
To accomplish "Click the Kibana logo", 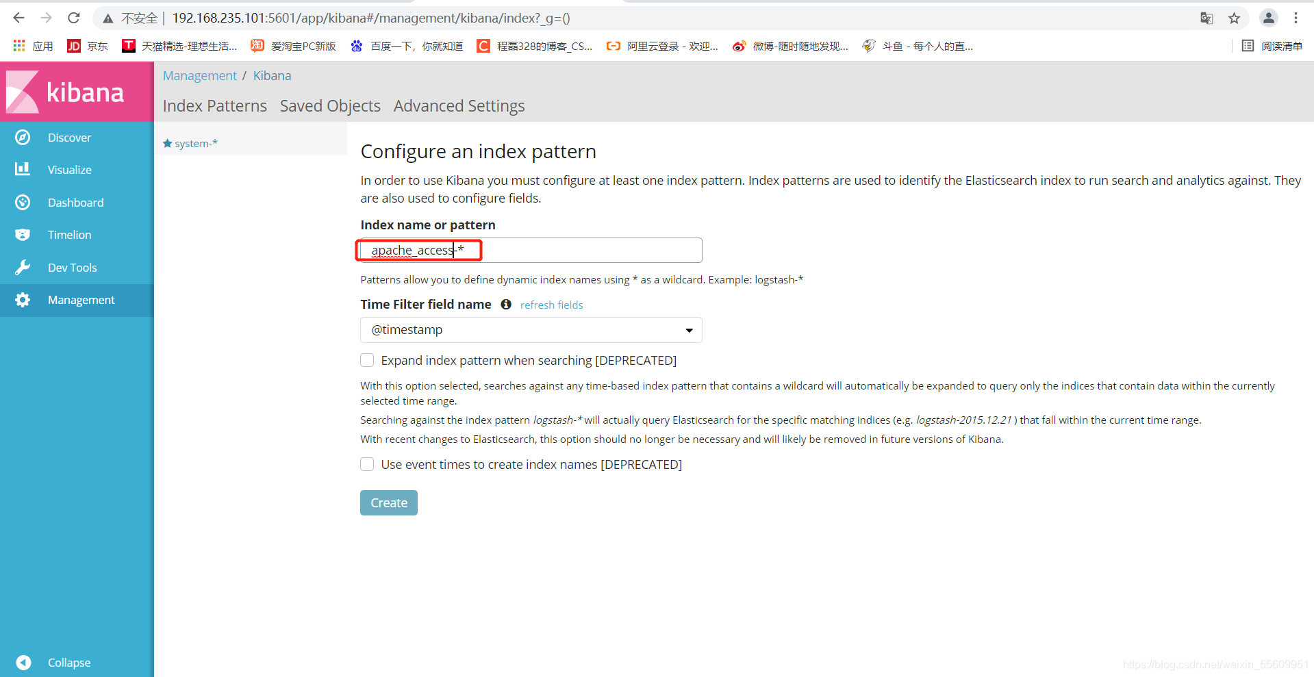I will (x=66, y=92).
